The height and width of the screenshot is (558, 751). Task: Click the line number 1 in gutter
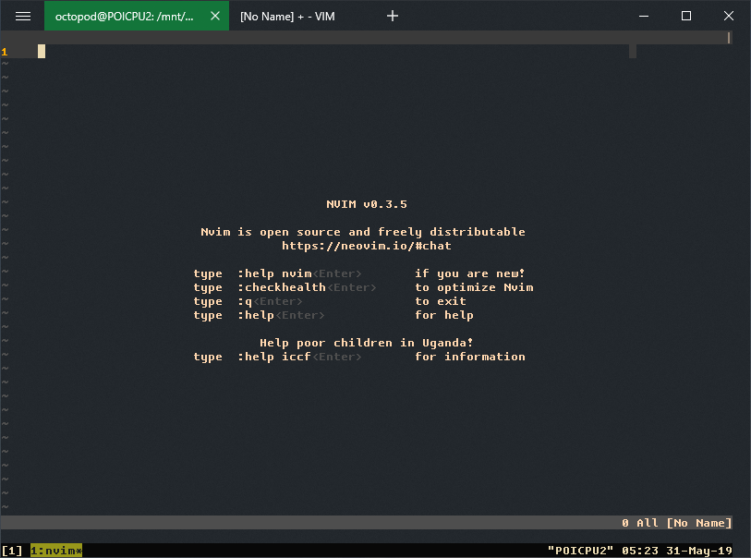tap(5, 52)
